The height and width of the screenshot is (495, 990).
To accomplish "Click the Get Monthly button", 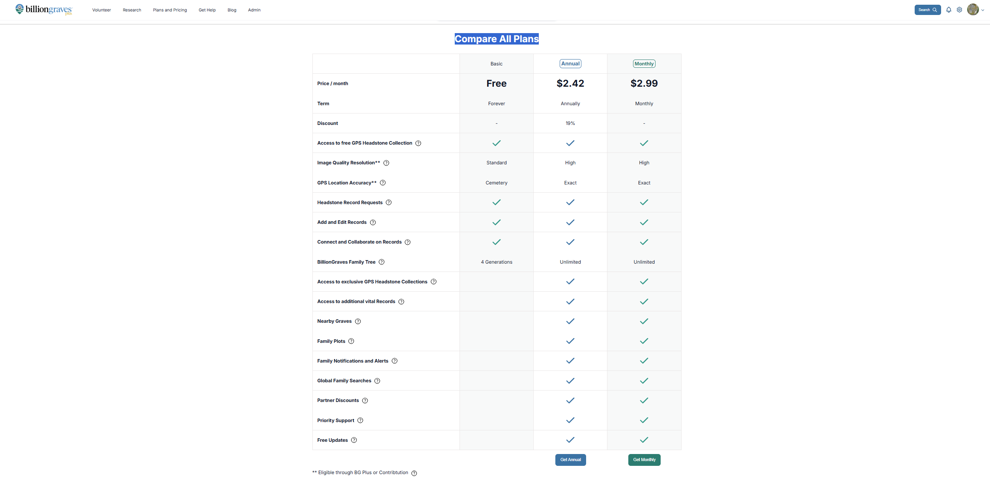I will point(644,460).
